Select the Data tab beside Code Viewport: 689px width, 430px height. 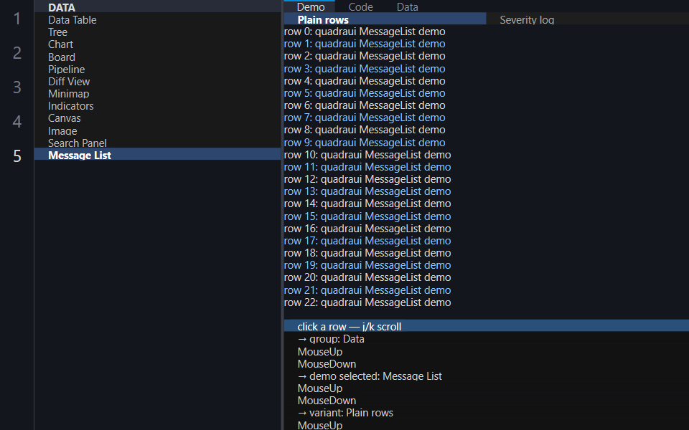[408, 7]
